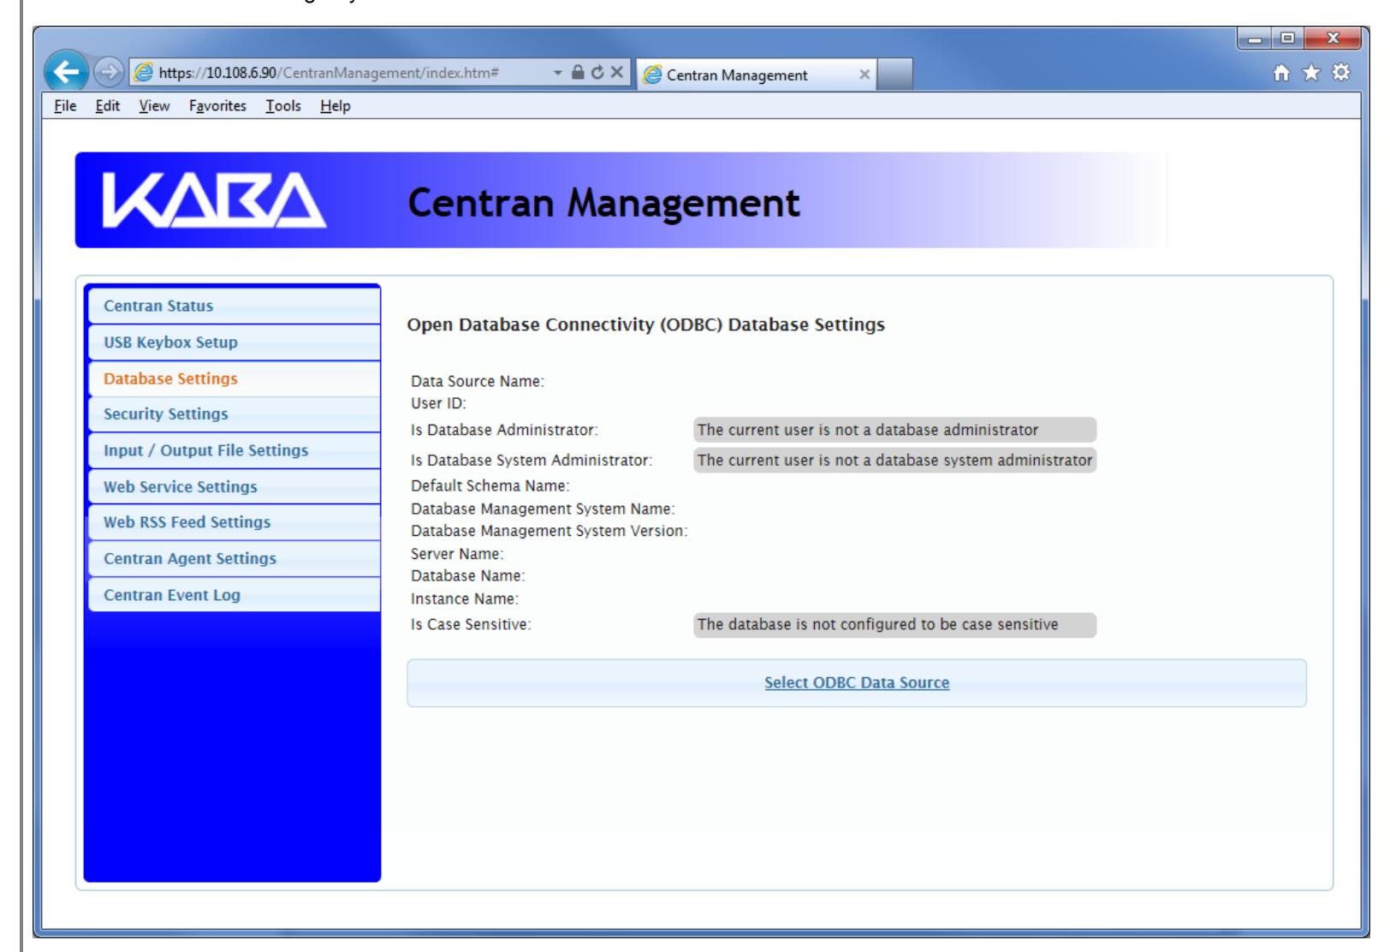The image size is (1390, 952).
Task: Click the Database Name label
Action: [468, 576]
